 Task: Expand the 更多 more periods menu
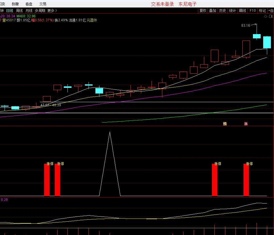point(52,11)
